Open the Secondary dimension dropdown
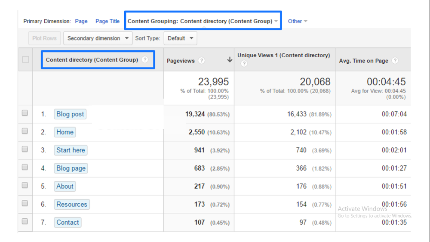Image resolution: width=430 pixels, height=242 pixels. click(98, 38)
